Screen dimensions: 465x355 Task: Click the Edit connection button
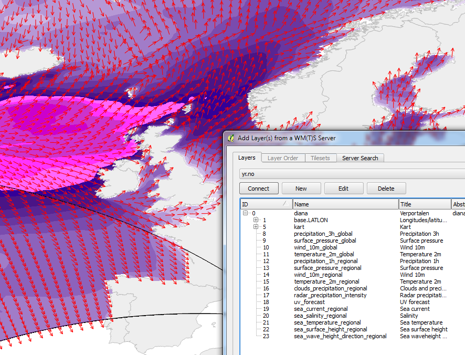coord(343,189)
